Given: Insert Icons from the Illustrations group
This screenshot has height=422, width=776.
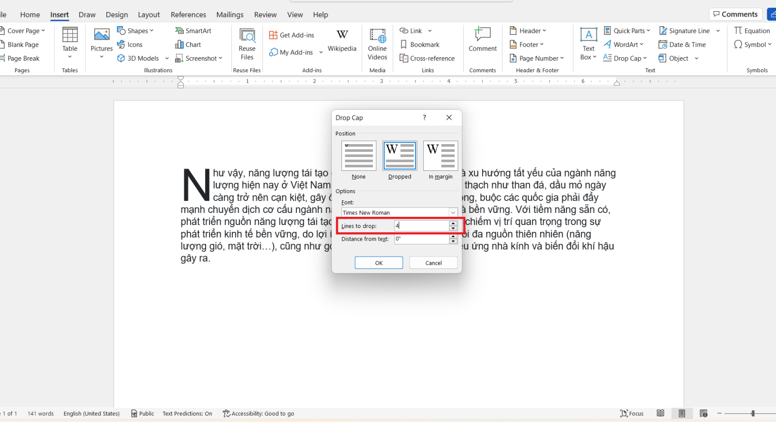Looking at the screenshot, I should click(x=130, y=45).
